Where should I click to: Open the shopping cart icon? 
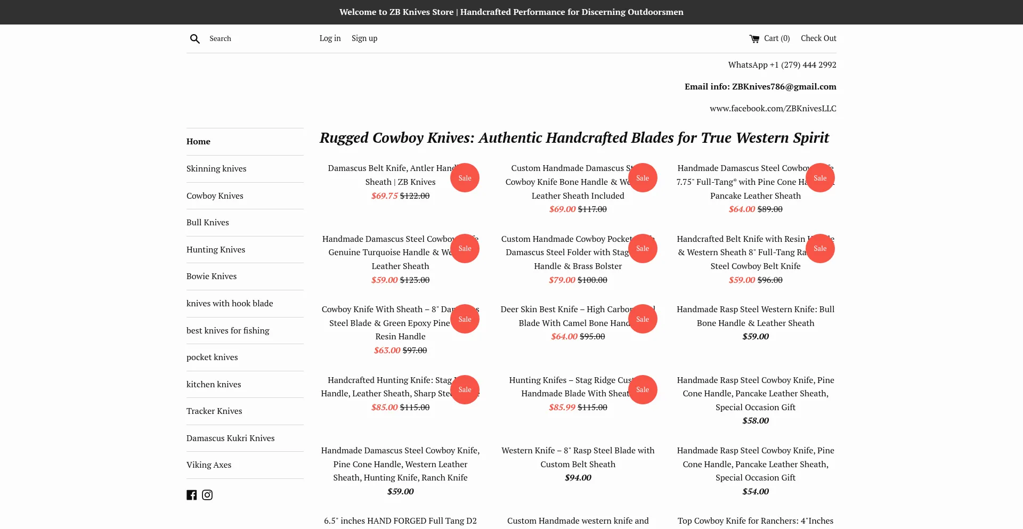tap(754, 39)
